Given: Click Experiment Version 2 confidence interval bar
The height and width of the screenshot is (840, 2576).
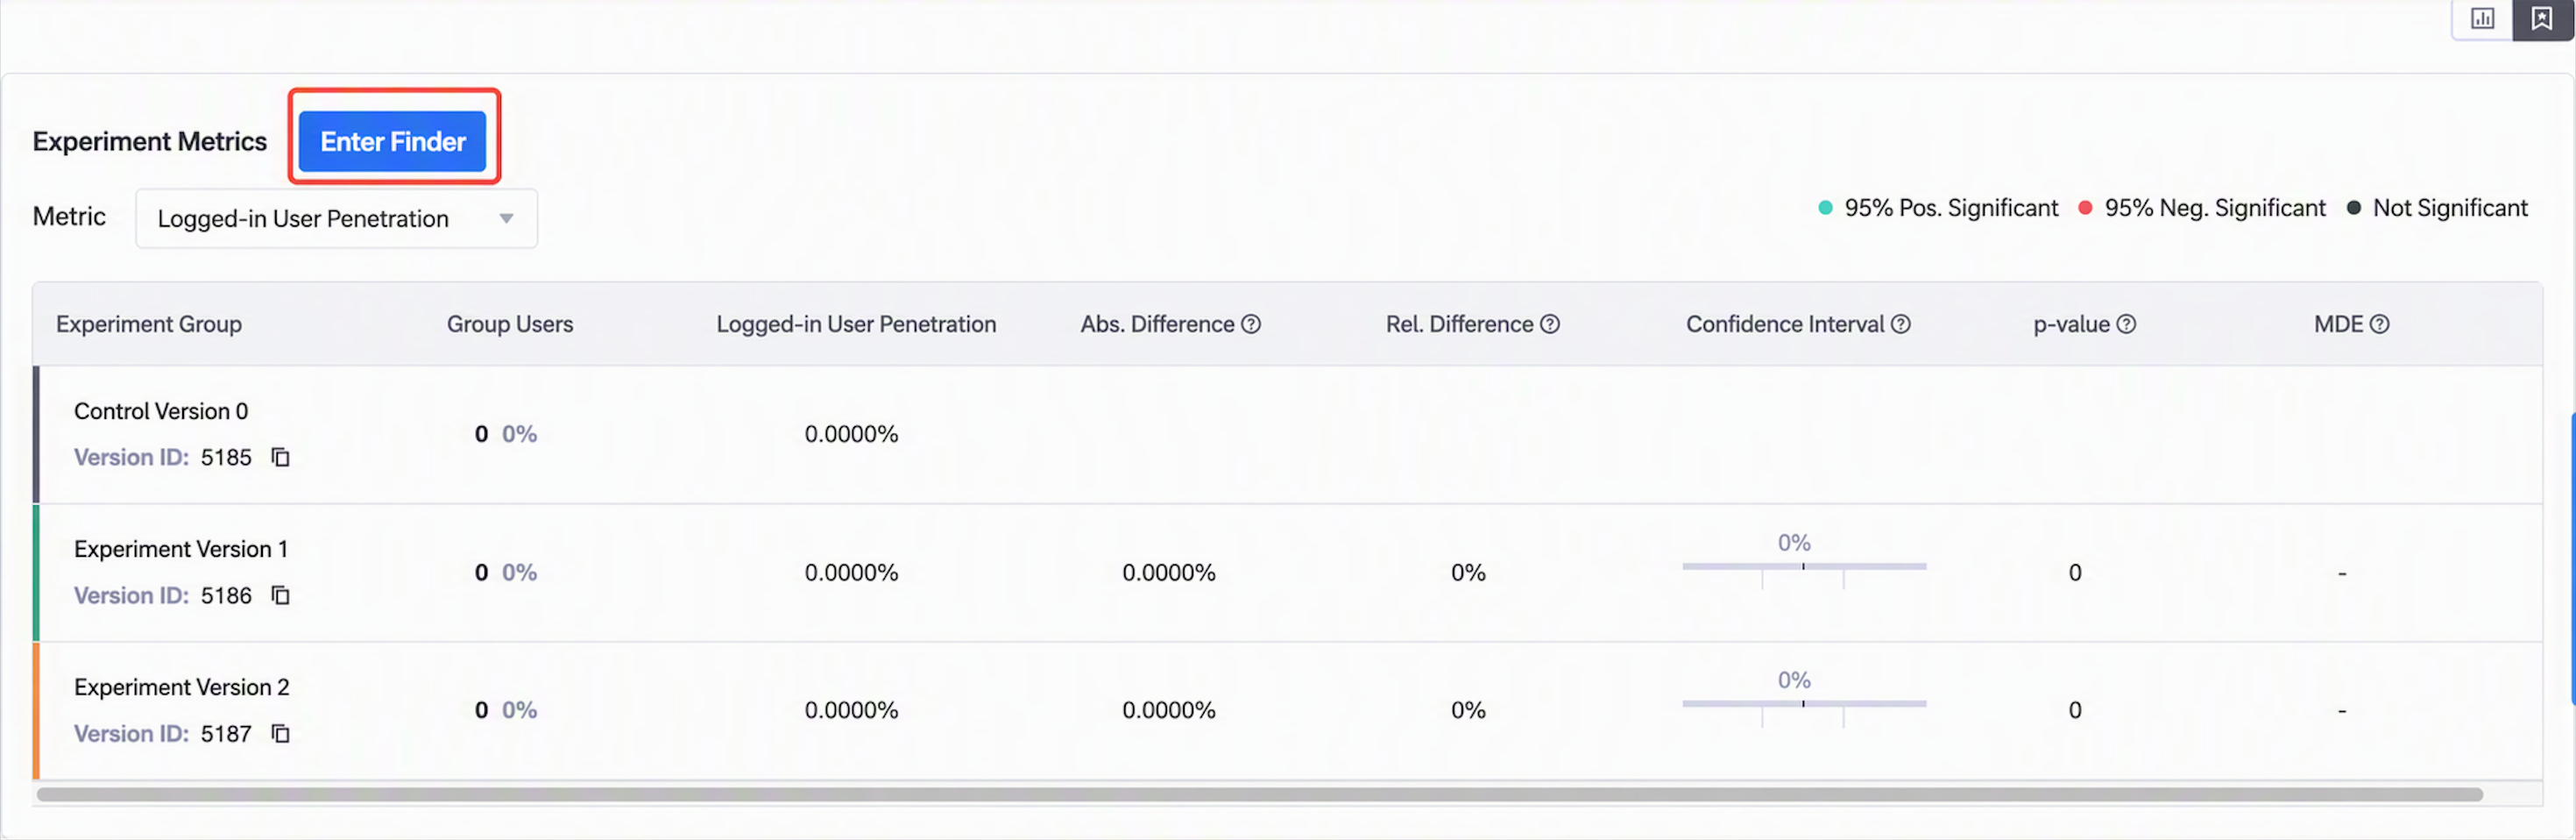Looking at the screenshot, I should tap(1804, 705).
